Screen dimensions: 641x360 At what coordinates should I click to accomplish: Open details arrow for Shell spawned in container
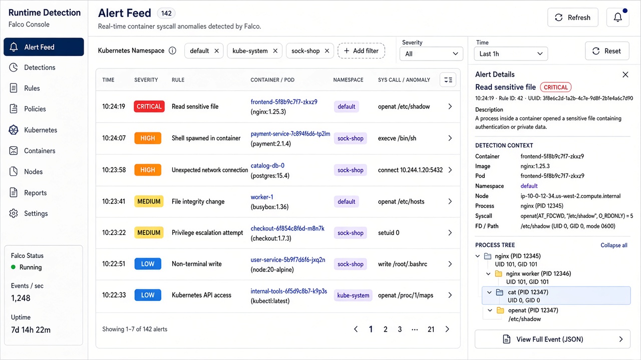(x=450, y=138)
